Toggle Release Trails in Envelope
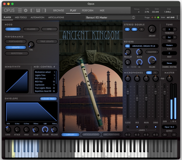Viewport: 182px width, 160px height. pyautogui.click(x=48, y=99)
